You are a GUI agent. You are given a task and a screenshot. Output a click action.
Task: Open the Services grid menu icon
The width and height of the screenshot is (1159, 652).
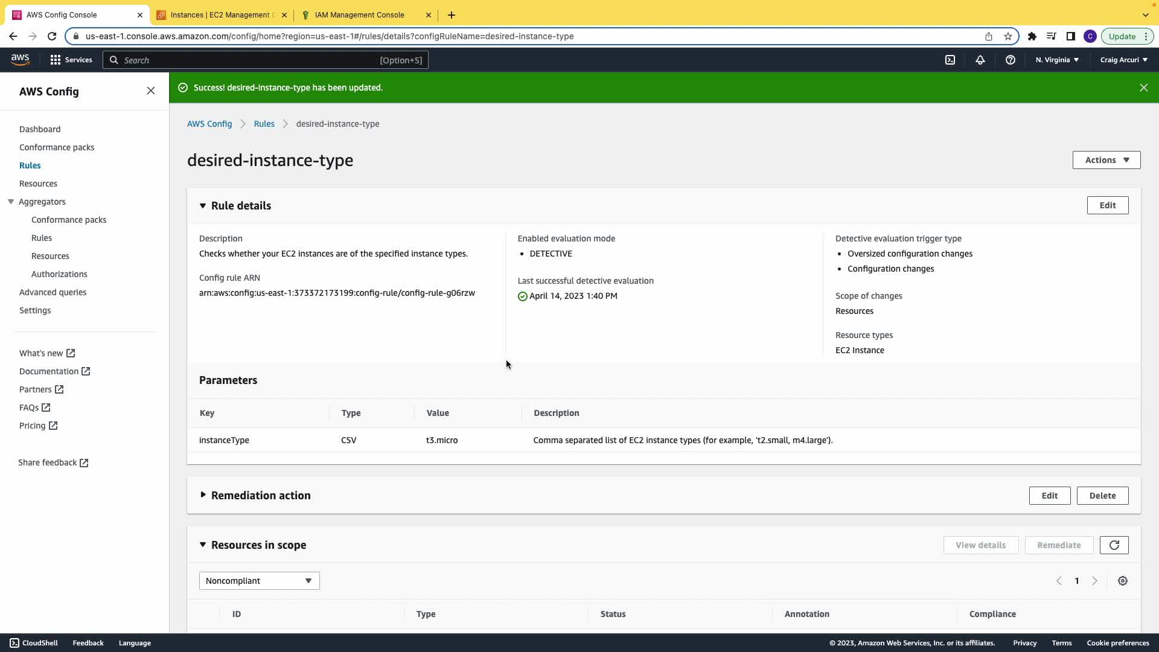coord(56,60)
